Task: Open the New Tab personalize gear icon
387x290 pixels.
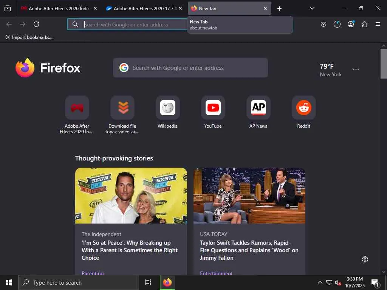Action: pyautogui.click(x=365, y=259)
